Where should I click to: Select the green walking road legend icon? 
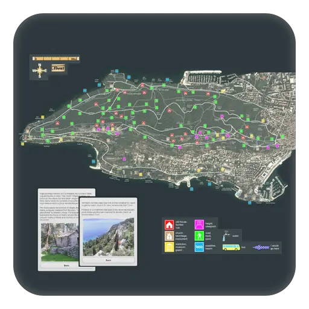[x=199, y=236]
